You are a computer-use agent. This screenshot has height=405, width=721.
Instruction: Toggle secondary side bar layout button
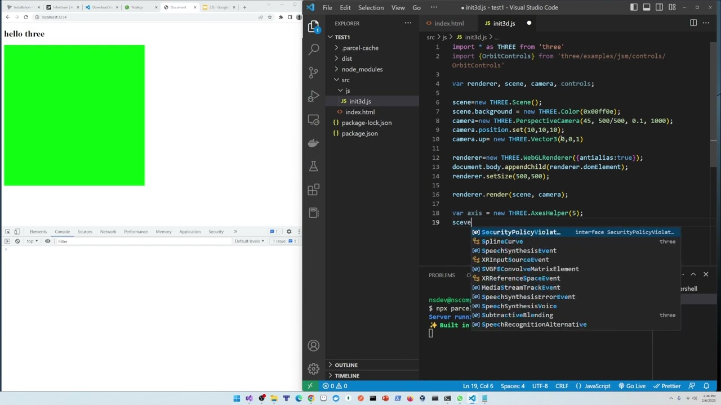coord(659,7)
